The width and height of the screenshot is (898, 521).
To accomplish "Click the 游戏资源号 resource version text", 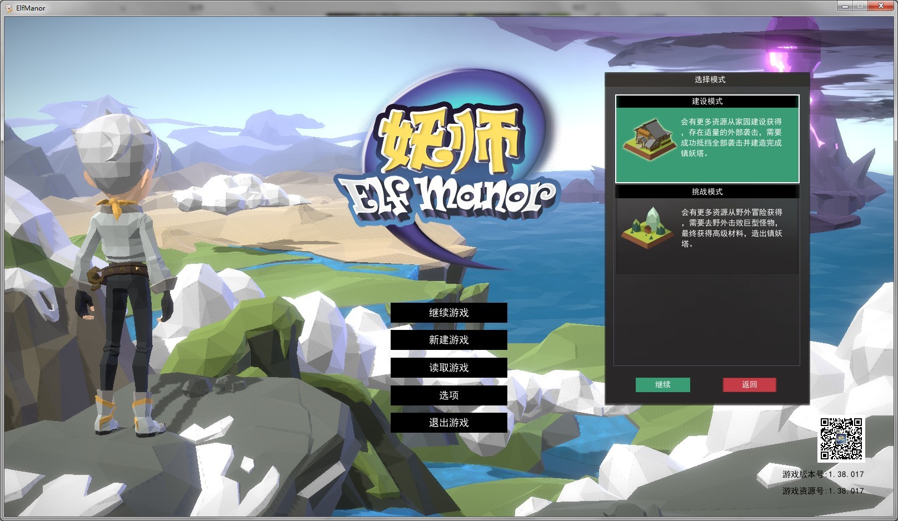I will click(x=823, y=491).
